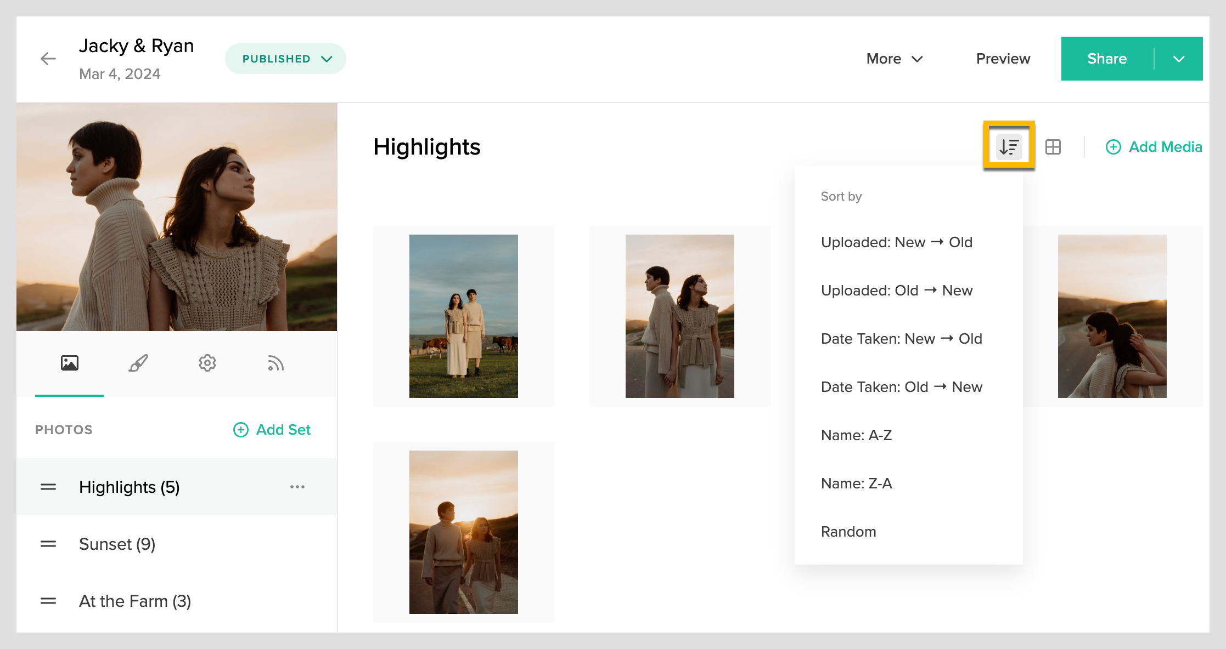
Task: Click the Add Media button
Action: 1154,147
